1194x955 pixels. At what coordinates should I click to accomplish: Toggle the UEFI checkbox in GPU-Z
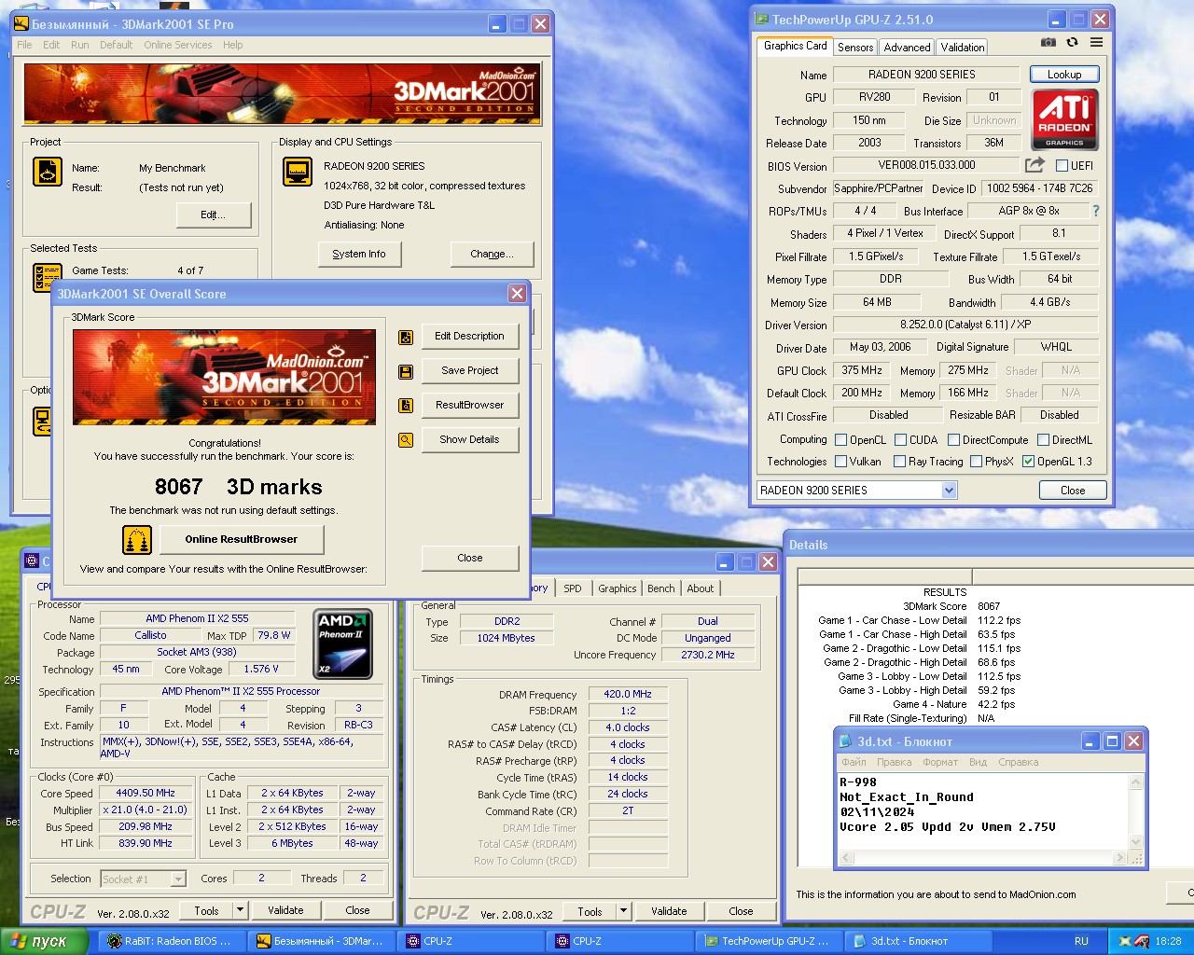click(1062, 166)
